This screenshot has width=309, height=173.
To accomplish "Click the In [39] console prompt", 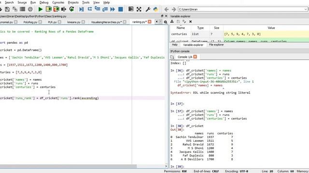I will tap(177, 167).
